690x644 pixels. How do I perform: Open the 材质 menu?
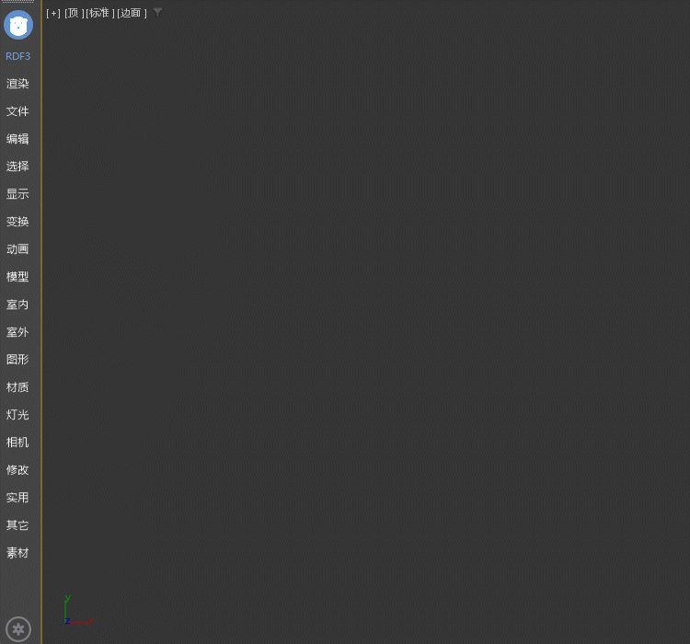tap(18, 387)
